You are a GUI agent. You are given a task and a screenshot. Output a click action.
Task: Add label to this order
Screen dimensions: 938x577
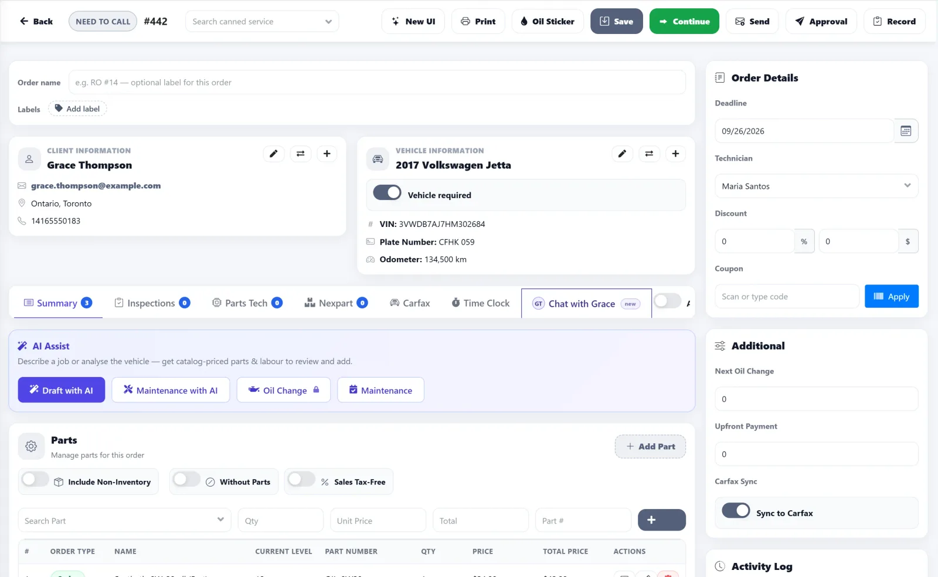pos(77,108)
